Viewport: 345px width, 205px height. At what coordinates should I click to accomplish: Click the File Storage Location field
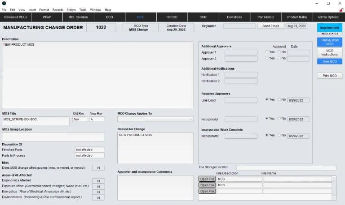[286, 168]
